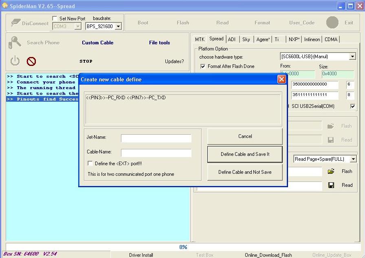Image resolution: width=365 pixels, height=258 pixels.
Task: Click the SpiderMan app icon in title bar
Action: (x=4, y=6)
